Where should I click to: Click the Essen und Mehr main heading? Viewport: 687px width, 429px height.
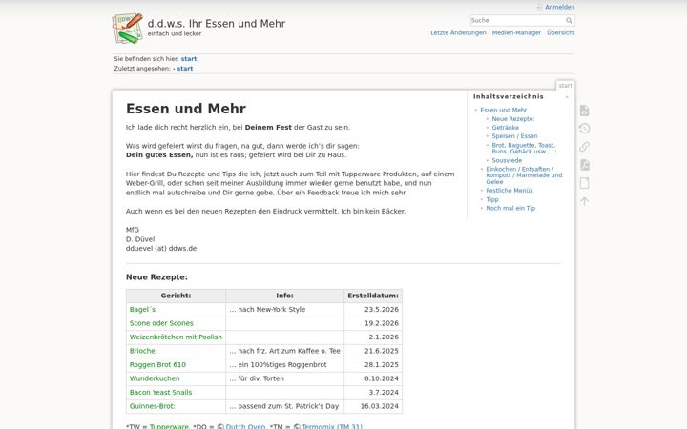click(186, 109)
